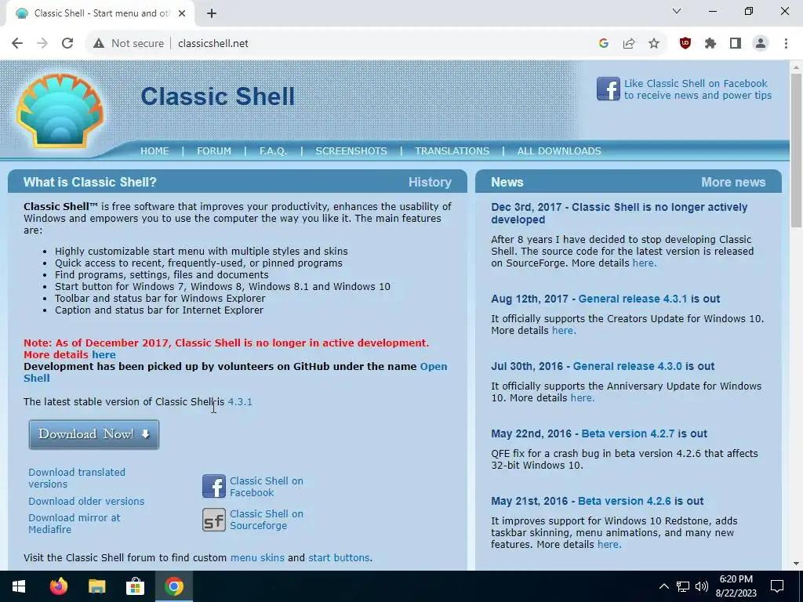Screen dimensions: 803x602
Task: Open the F.A.Q. menu item
Action: click(273, 151)
